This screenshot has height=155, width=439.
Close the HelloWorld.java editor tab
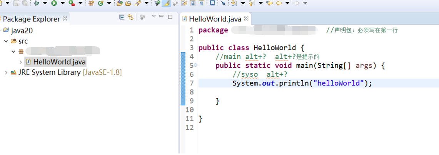coord(246,19)
